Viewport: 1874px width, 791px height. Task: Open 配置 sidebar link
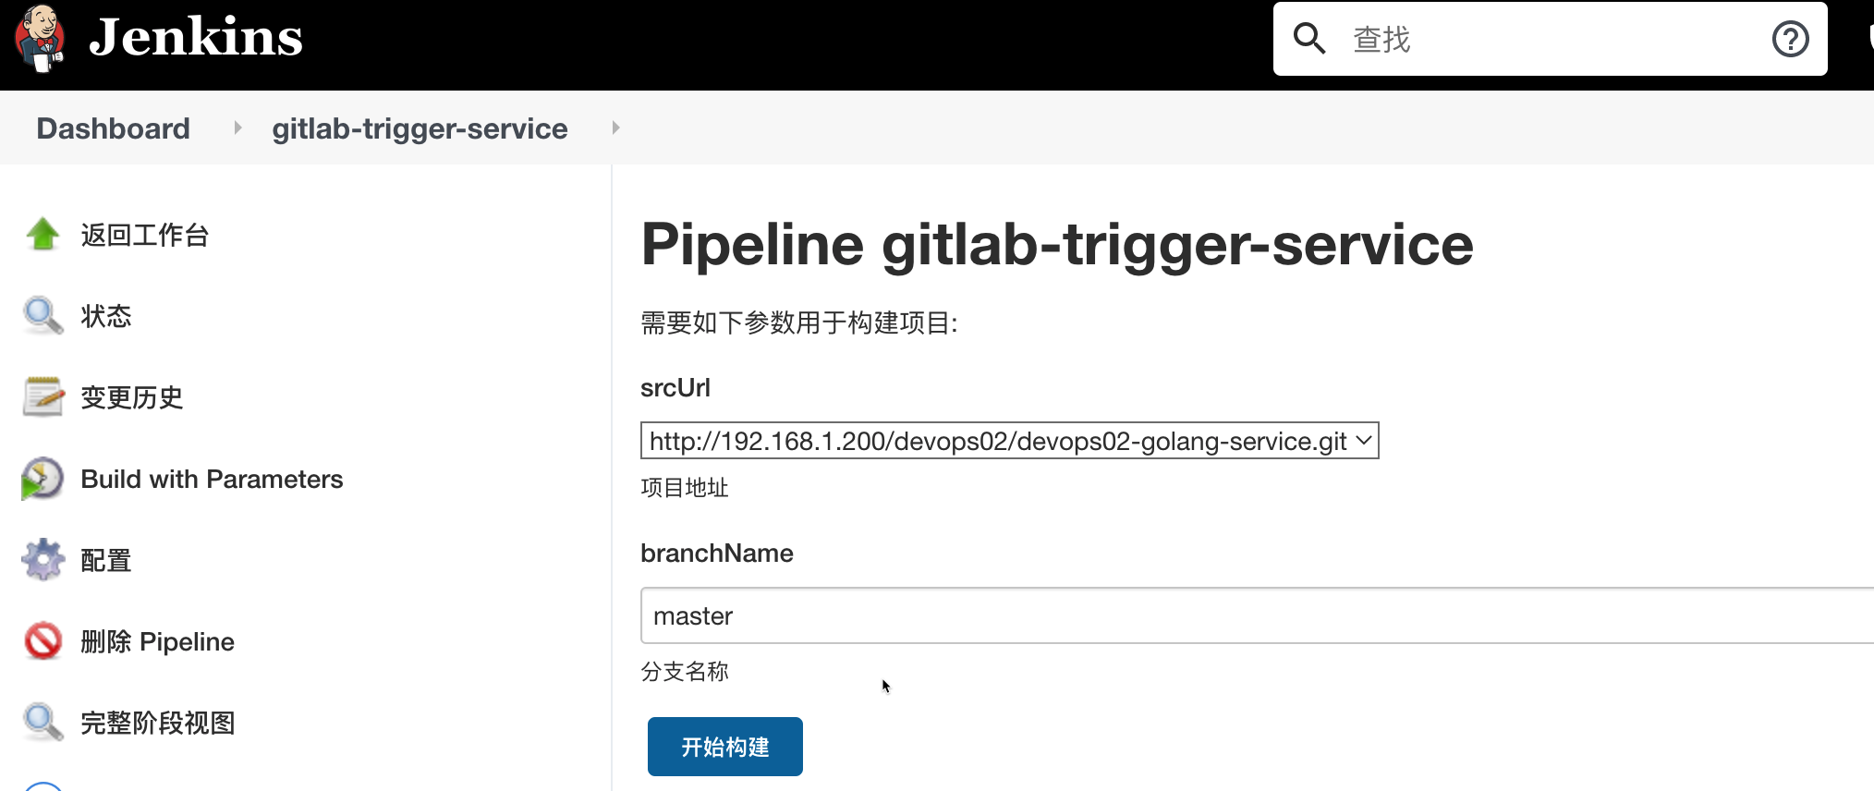tap(106, 560)
